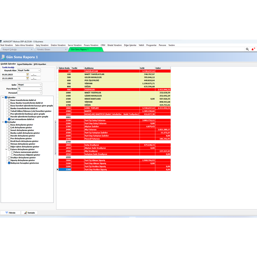Switch to the Genel Bakiyeler tab
This screenshot has height=257, width=257.
tap(25, 64)
